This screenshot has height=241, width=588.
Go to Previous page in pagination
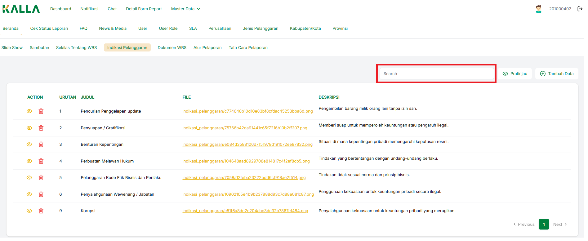coord(524,224)
